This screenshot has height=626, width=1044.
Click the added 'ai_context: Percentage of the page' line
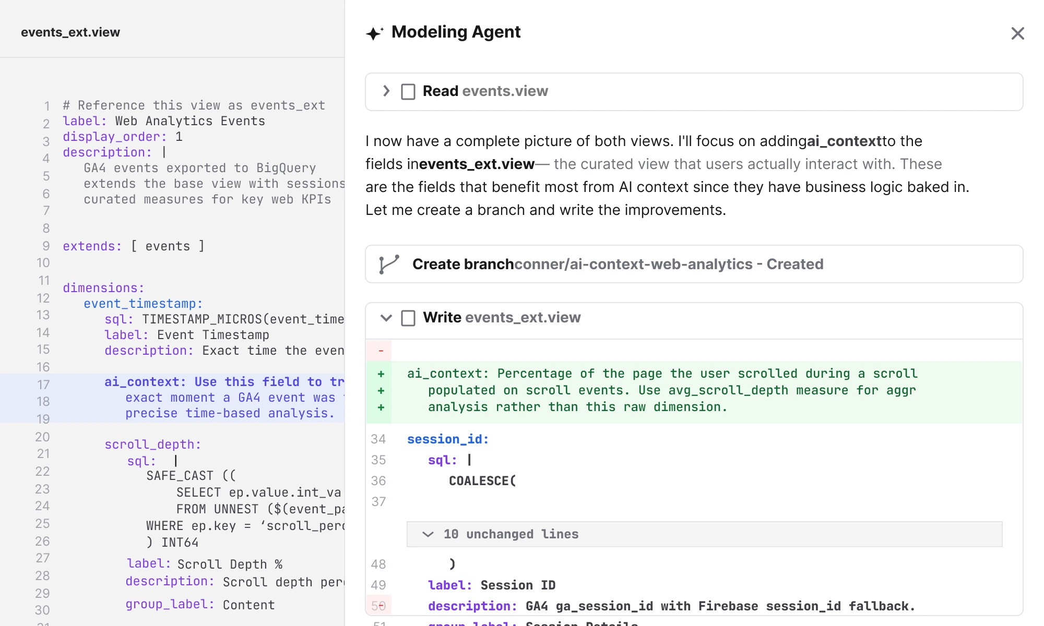click(x=662, y=374)
